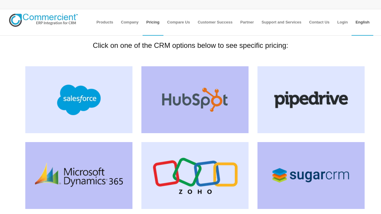Image resolution: width=381 pixels, height=214 pixels.
Task: Expand the Products menu
Action: coord(105,22)
